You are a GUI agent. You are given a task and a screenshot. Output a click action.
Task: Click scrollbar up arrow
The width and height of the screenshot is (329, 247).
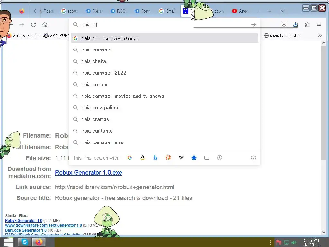pyautogui.click(x=324, y=43)
